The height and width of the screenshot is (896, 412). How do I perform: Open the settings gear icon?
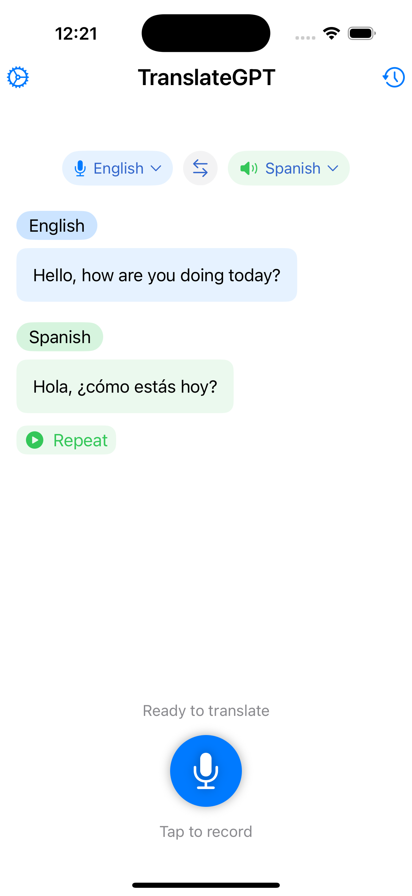point(17,77)
